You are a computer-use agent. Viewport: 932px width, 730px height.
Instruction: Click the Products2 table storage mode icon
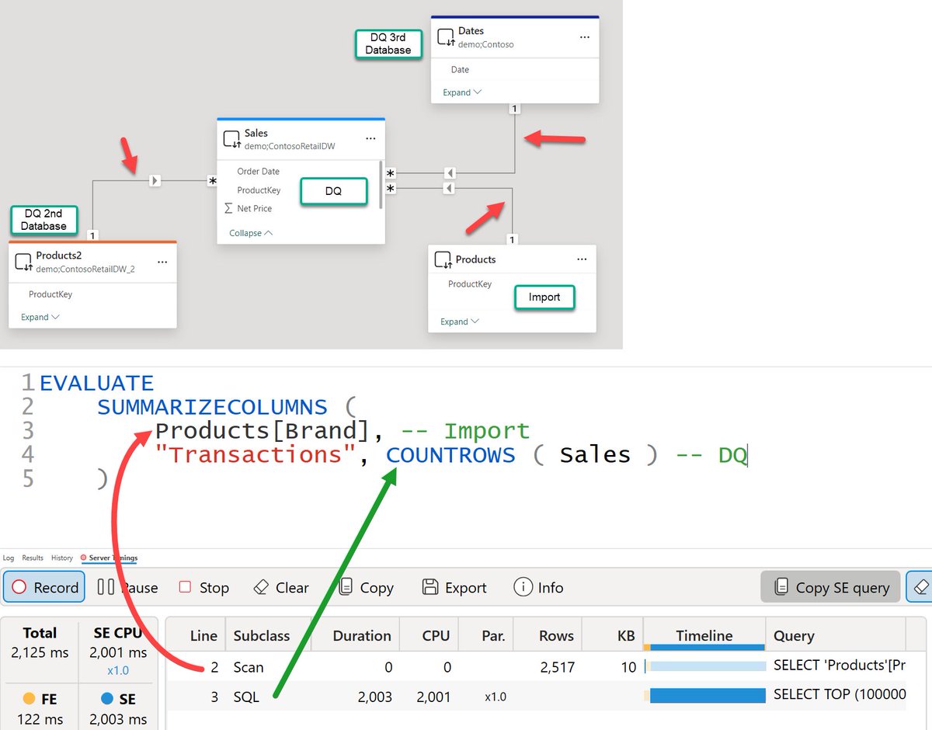pyautogui.click(x=23, y=262)
